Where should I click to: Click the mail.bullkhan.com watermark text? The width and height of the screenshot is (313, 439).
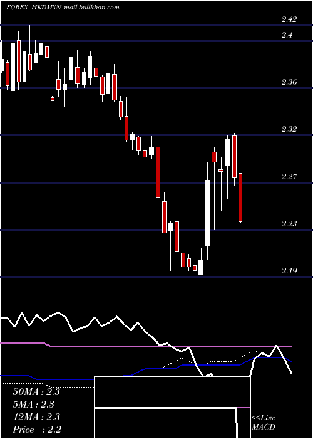pos(91,8)
